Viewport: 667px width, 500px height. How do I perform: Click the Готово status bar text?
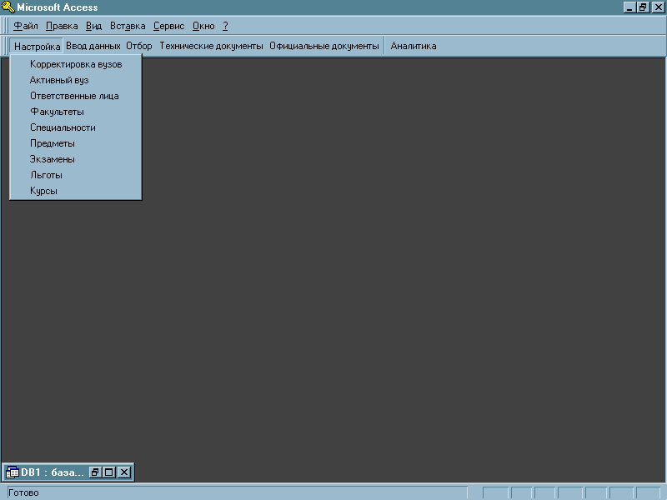click(x=23, y=492)
